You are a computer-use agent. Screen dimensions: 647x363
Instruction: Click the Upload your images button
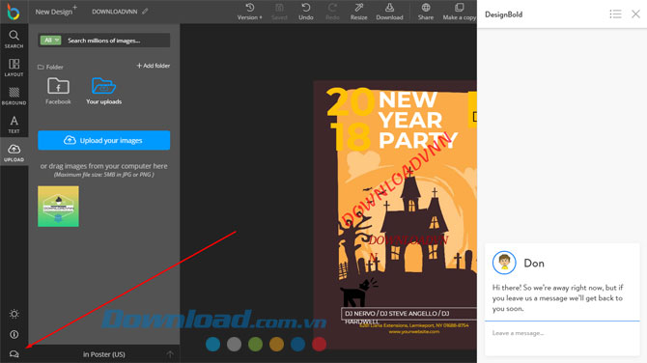coord(103,140)
